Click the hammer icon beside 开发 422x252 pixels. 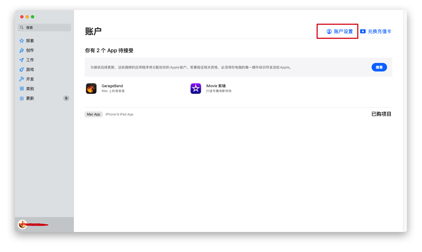[x=22, y=79]
